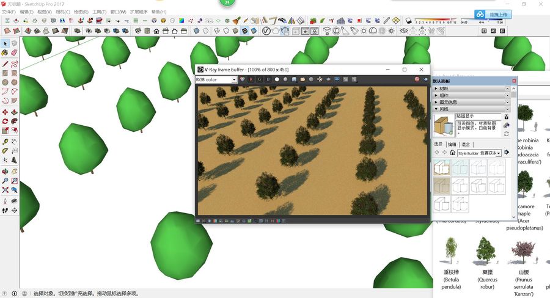Switch to 混合 tab in Styles panel
This screenshot has height=298, width=550.
pyautogui.click(x=466, y=145)
